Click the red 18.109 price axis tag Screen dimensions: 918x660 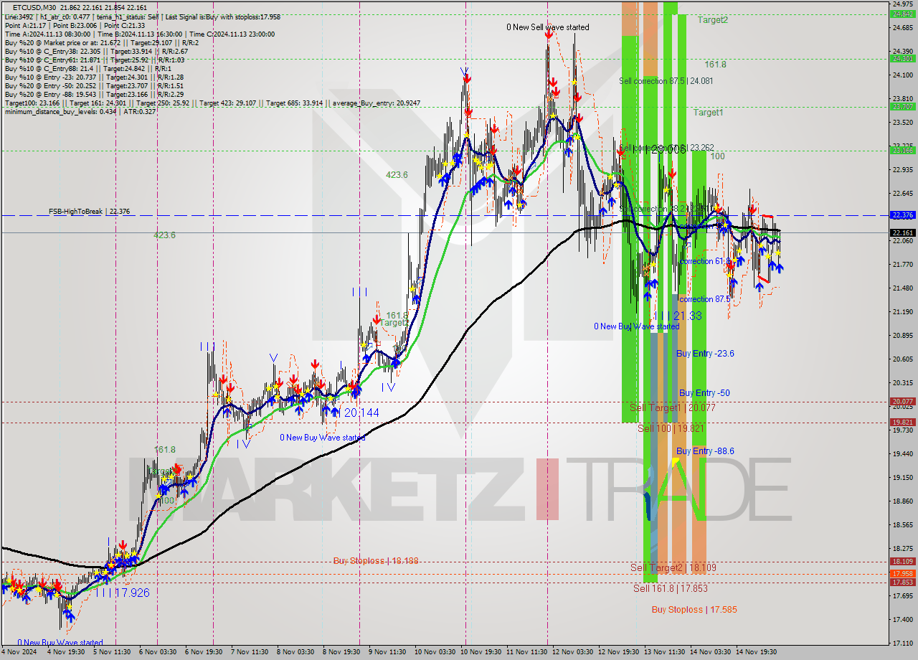pyautogui.click(x=902, y=562)
